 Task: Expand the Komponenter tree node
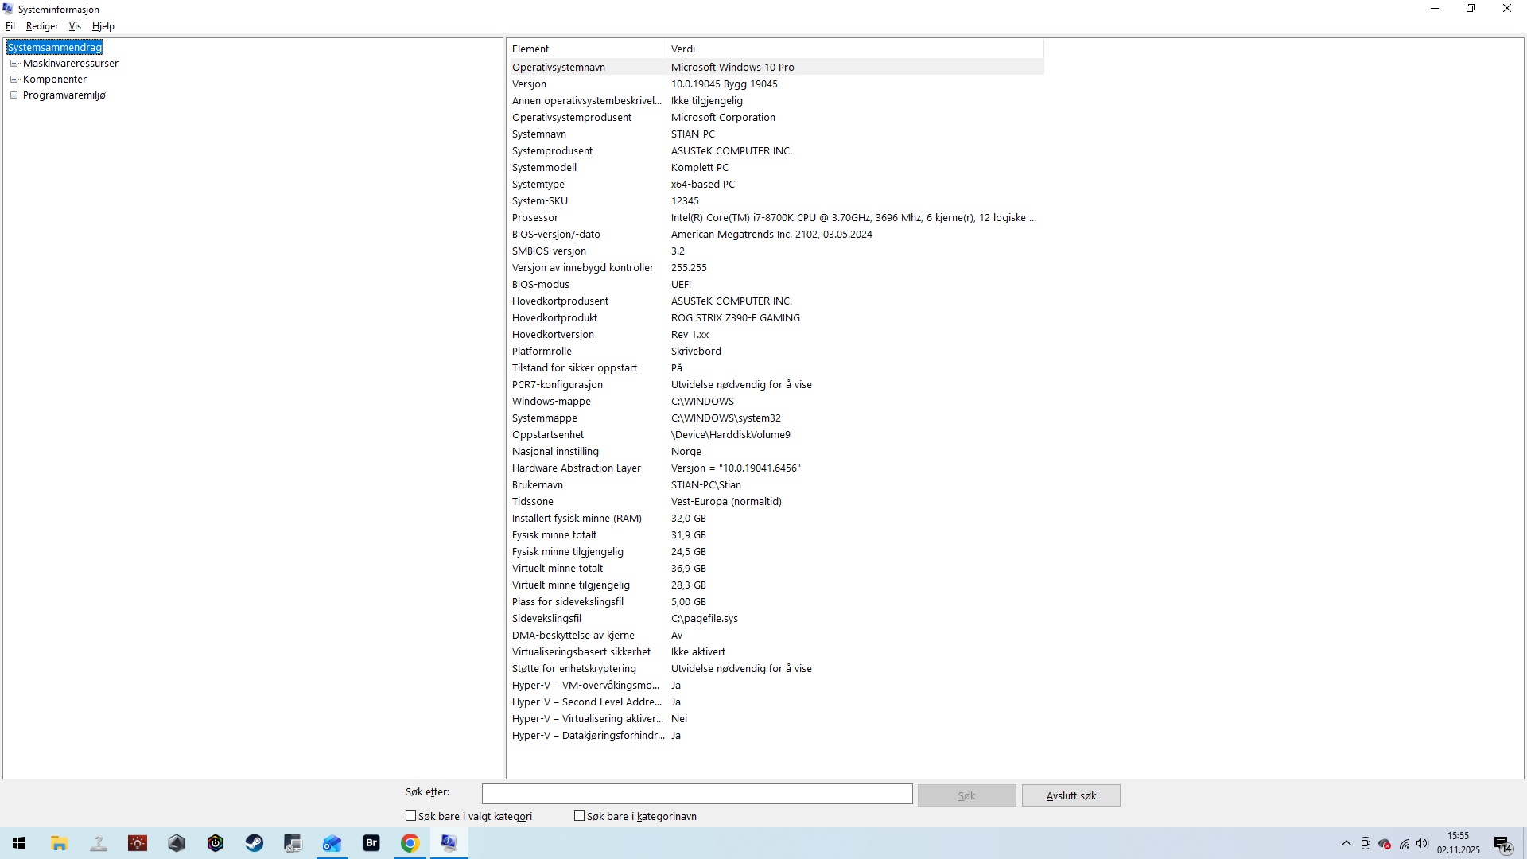[14, 80]
